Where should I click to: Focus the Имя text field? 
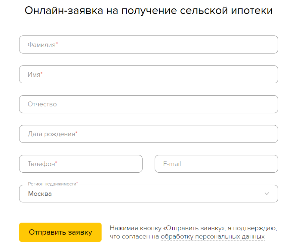[x=148, y=75]
